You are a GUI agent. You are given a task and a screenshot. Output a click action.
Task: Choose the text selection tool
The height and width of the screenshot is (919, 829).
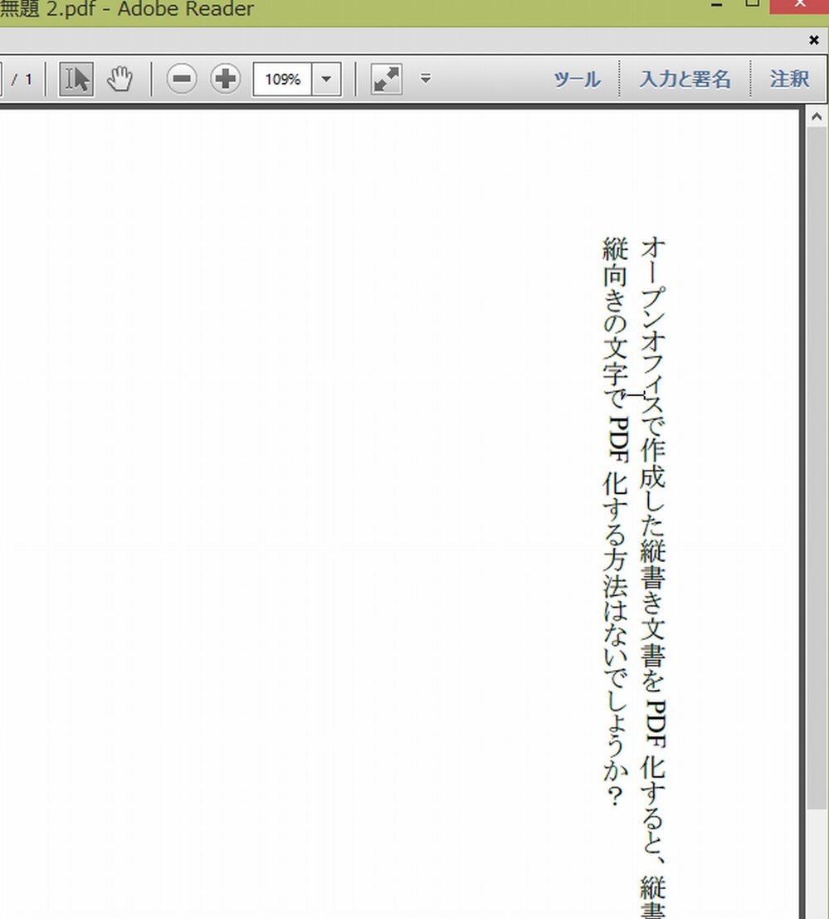point(76,79)
